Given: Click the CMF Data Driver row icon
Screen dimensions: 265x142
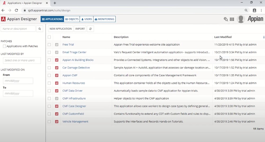Looking at the screenshot, I should pos(57,91).
